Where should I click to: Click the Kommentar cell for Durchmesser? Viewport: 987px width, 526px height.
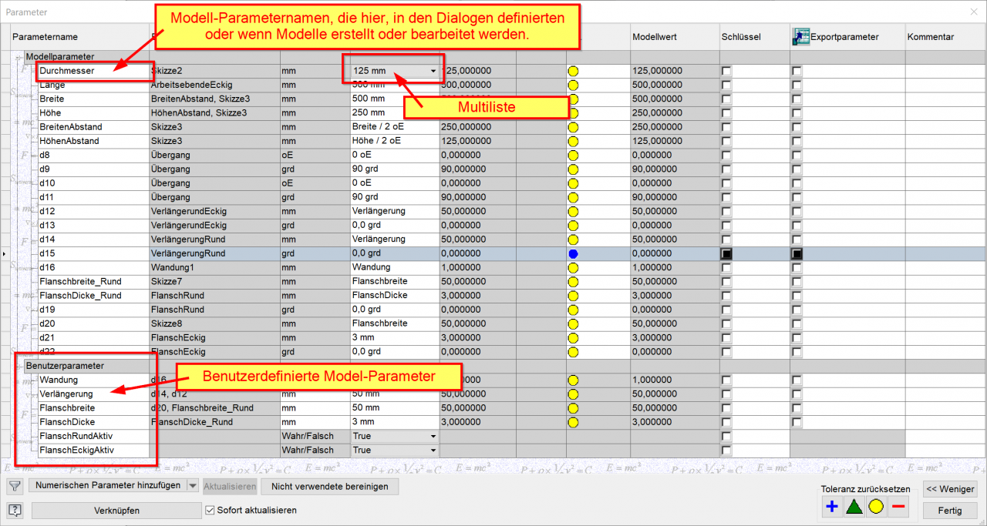[945, 71]
